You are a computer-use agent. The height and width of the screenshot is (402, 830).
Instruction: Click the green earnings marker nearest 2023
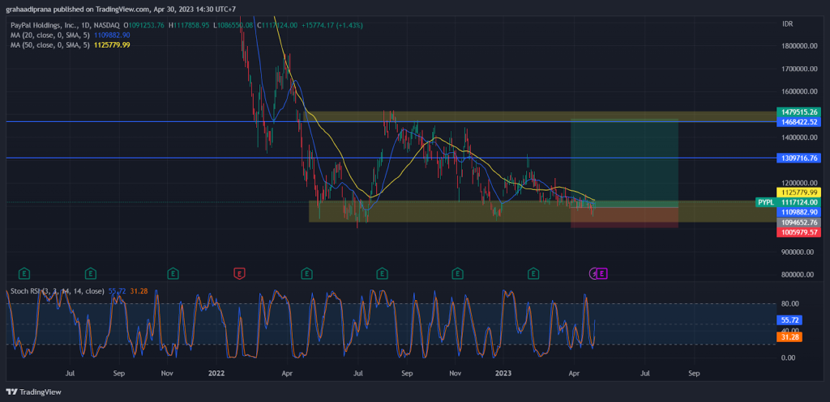coord(533,273)
